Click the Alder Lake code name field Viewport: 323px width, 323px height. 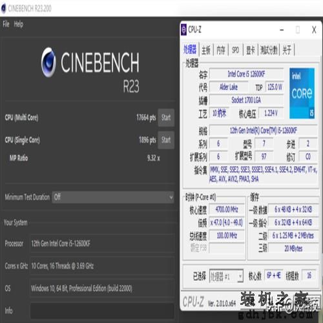coord(229,87)
